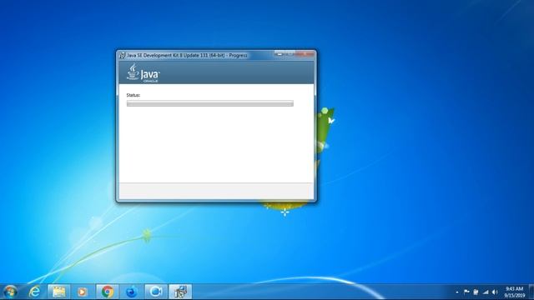Open the Windows Start menu orb

[10, 292]
